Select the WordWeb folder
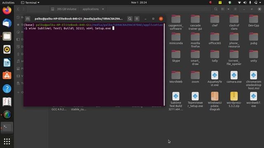 (x=176, y=77)
